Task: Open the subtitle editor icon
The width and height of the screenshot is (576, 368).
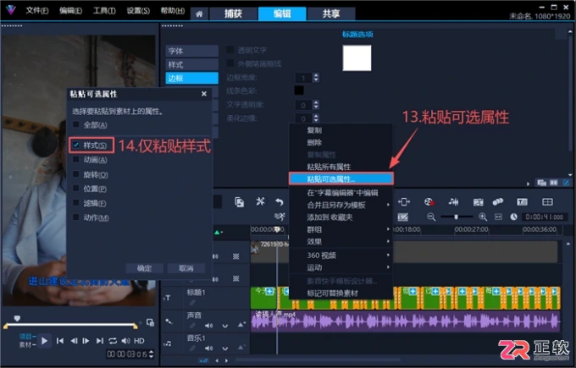Action: tap(522, 202)
